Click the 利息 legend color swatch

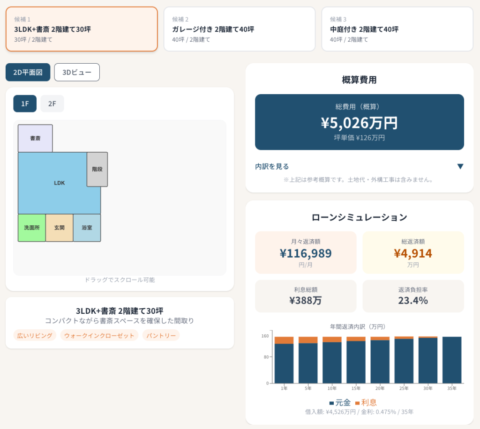pyautogui.click(x=357, y=403)
